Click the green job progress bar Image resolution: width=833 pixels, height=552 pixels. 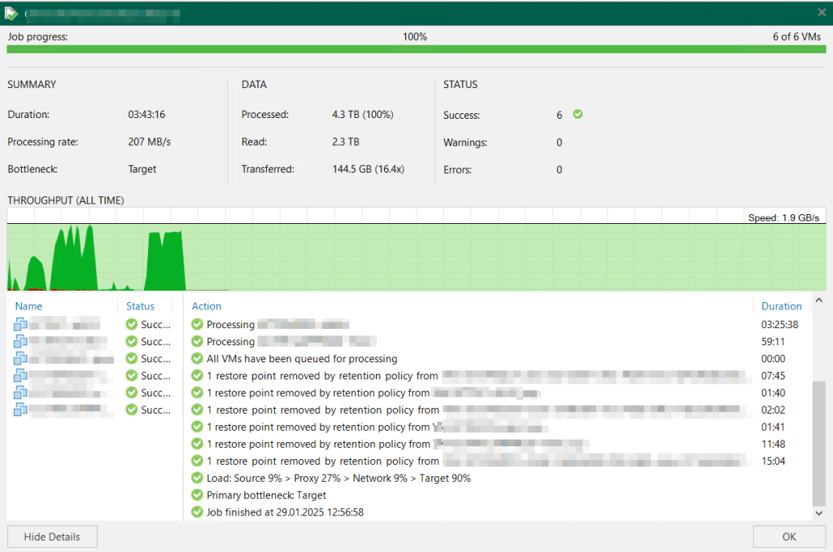pos(416,50)
